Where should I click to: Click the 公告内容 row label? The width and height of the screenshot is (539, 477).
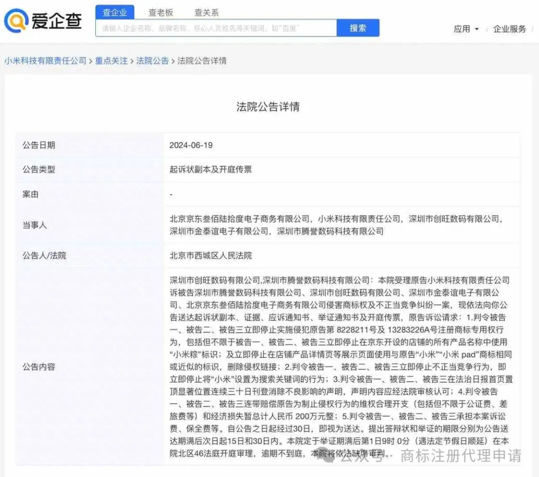point(39,367)
